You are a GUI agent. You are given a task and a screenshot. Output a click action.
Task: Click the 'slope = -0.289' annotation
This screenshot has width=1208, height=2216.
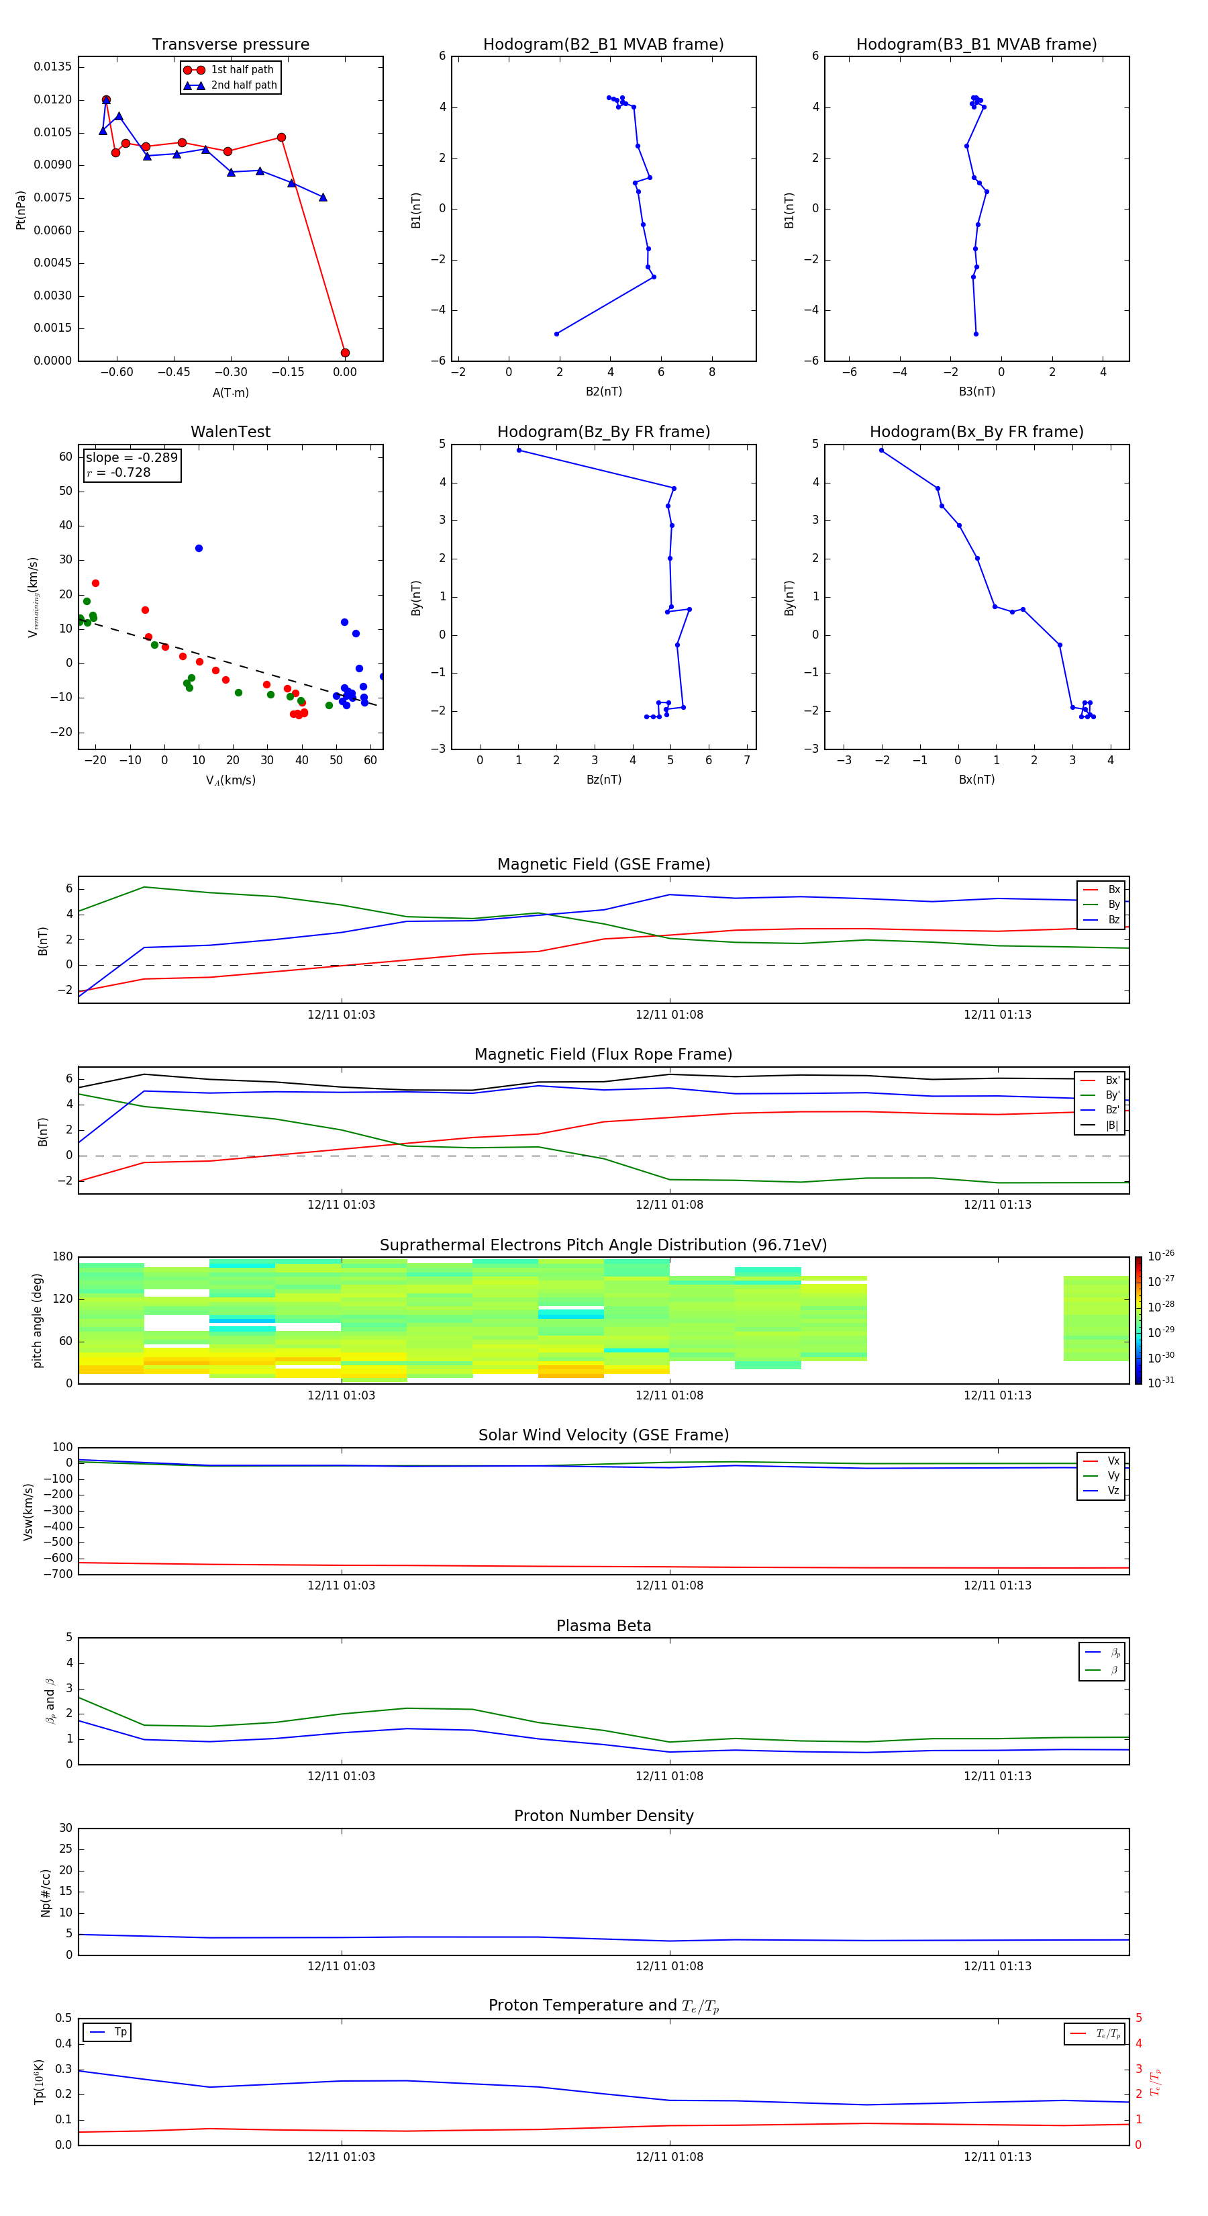click(x=132, y=458)
